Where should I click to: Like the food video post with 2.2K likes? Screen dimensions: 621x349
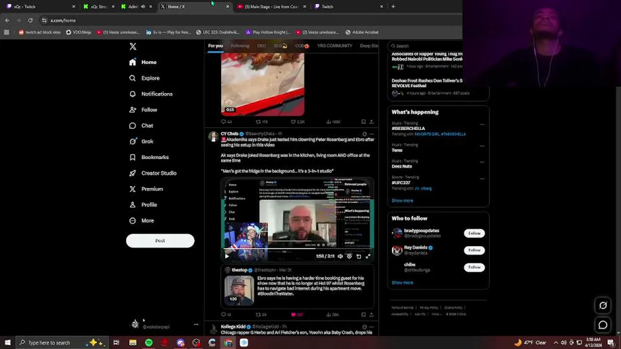(x=294, y=122)
